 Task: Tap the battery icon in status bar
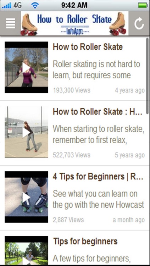143,5
